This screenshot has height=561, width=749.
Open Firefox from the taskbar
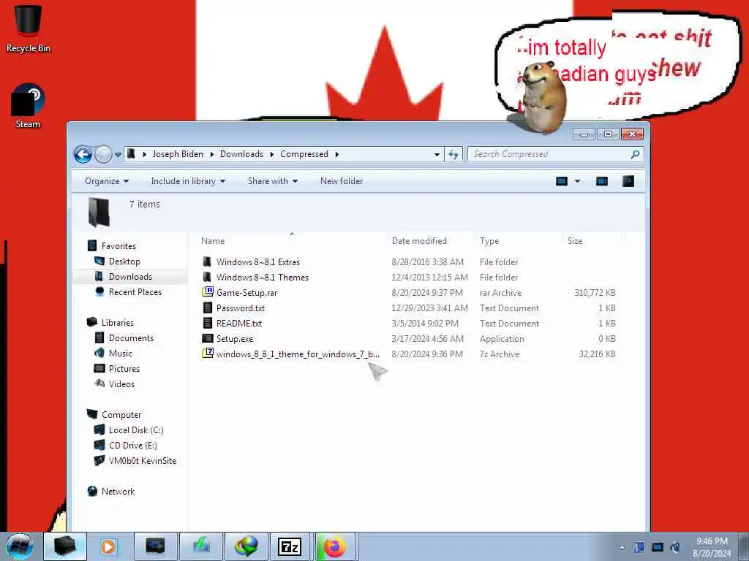pos(334,546)
